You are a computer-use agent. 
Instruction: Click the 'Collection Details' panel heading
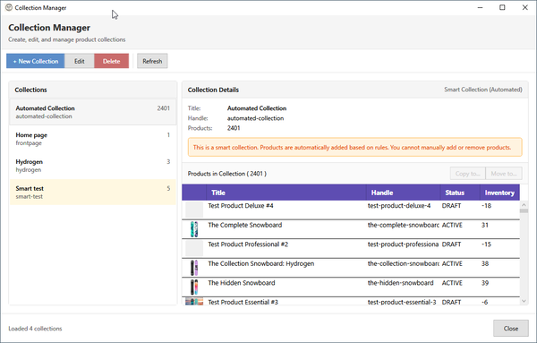click(x=213, y=90)
